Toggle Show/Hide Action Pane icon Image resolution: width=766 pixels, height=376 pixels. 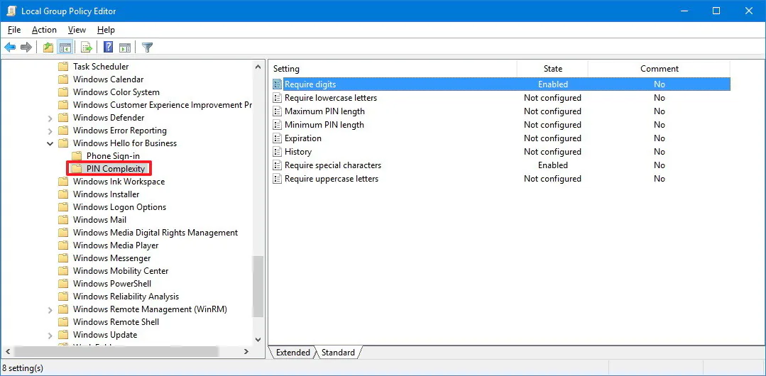125,48
